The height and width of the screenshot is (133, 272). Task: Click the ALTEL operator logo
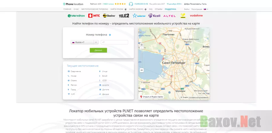pos(170,16)
